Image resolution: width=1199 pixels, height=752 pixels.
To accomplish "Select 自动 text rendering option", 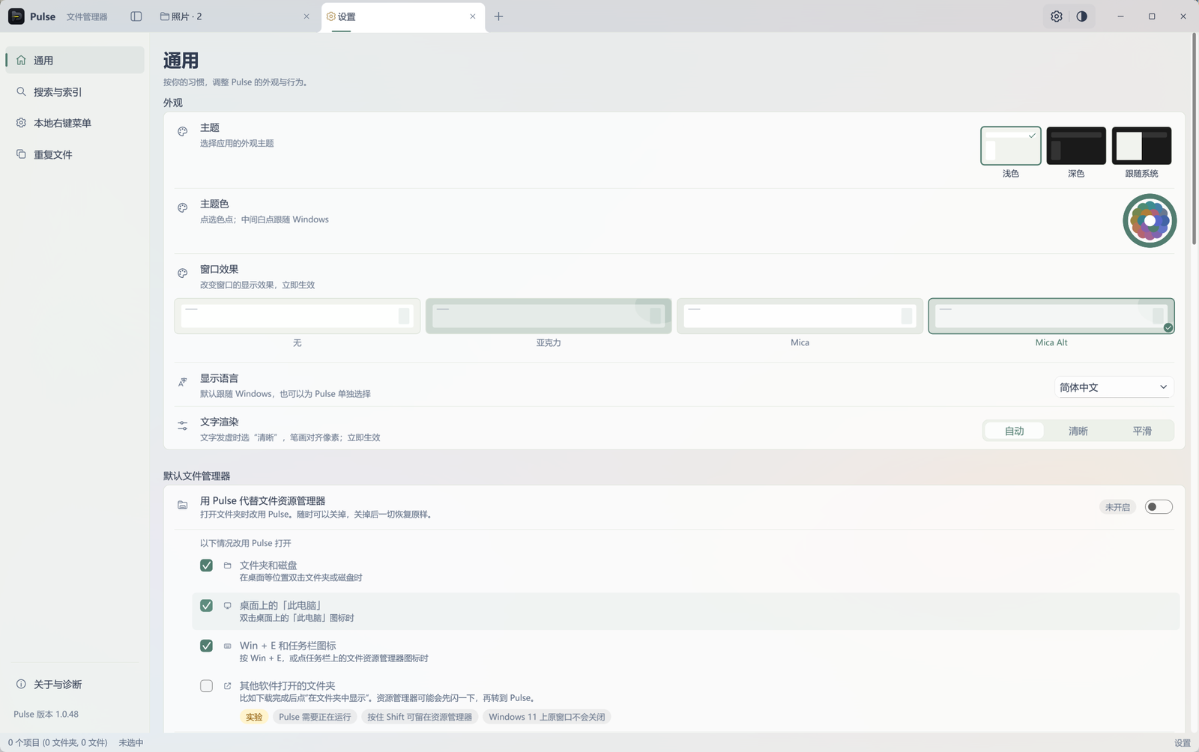I will [x=1014, y=431].
